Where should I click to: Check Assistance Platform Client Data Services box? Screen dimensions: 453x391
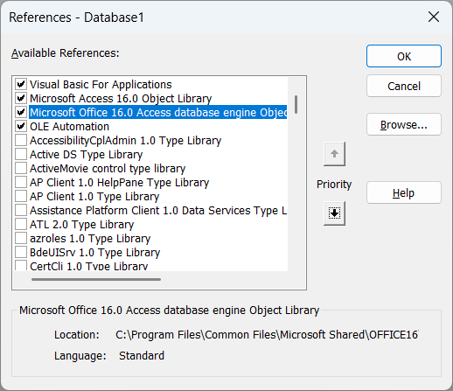tap(21, 210)
